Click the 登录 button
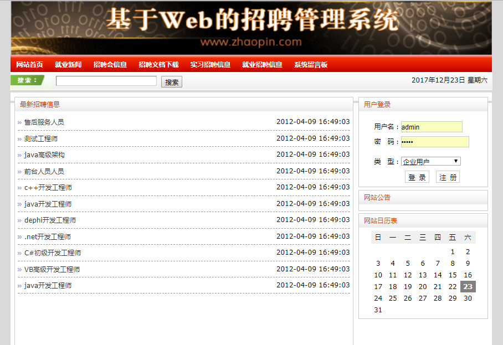503x345 pixels. (417, 177)
